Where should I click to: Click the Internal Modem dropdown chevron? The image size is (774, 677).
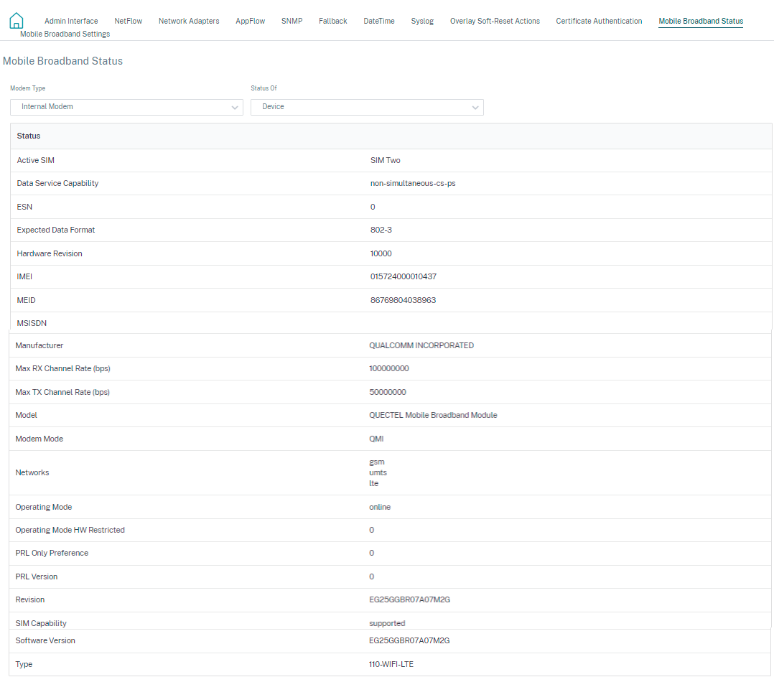[235, 108]
